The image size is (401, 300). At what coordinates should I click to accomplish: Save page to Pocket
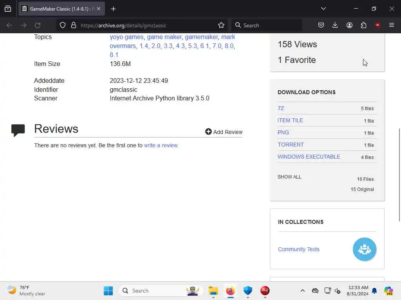321,25
